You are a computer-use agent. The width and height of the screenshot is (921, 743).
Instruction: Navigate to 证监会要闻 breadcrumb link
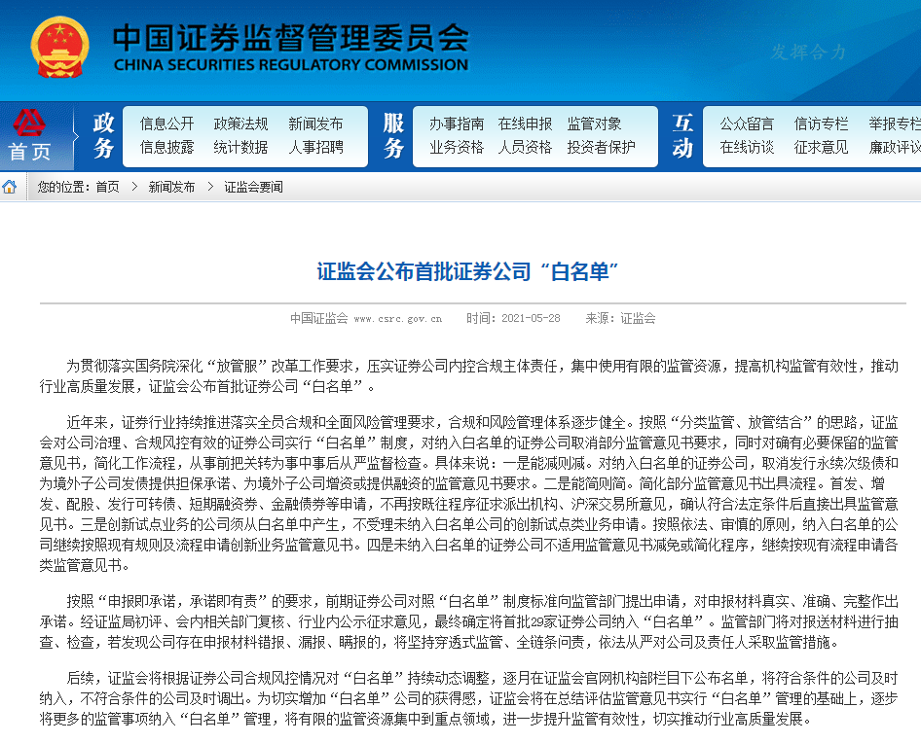pyautogui.click(x=253, y=187)
